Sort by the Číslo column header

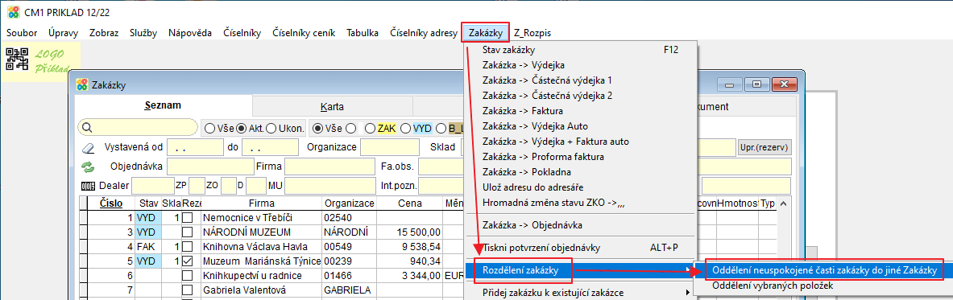click(x=111, y=203)
